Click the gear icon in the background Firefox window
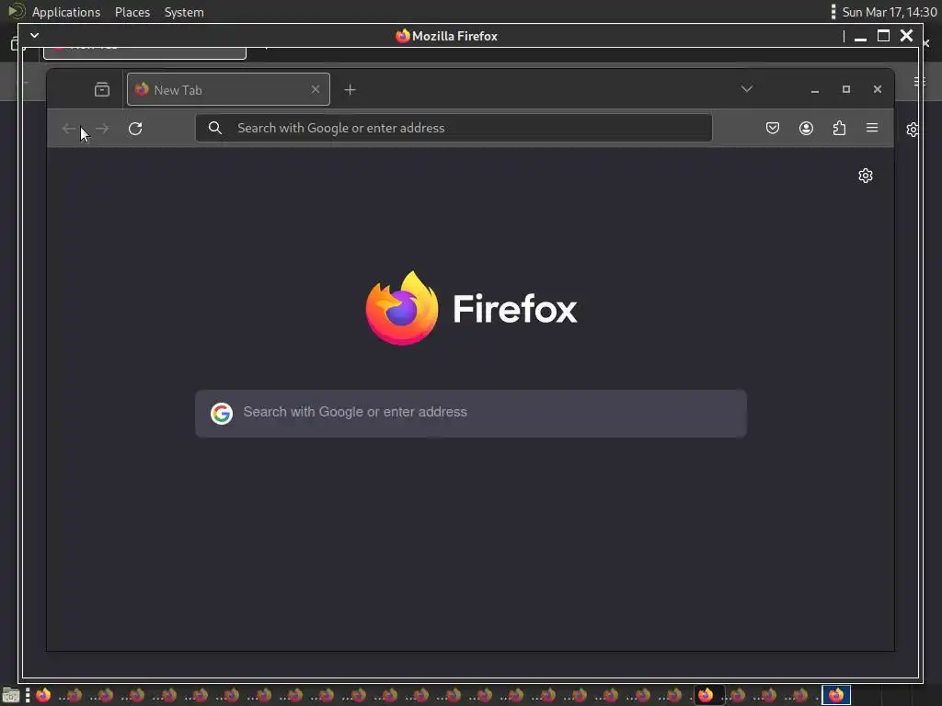942x706 pixels. pos(912,130)
